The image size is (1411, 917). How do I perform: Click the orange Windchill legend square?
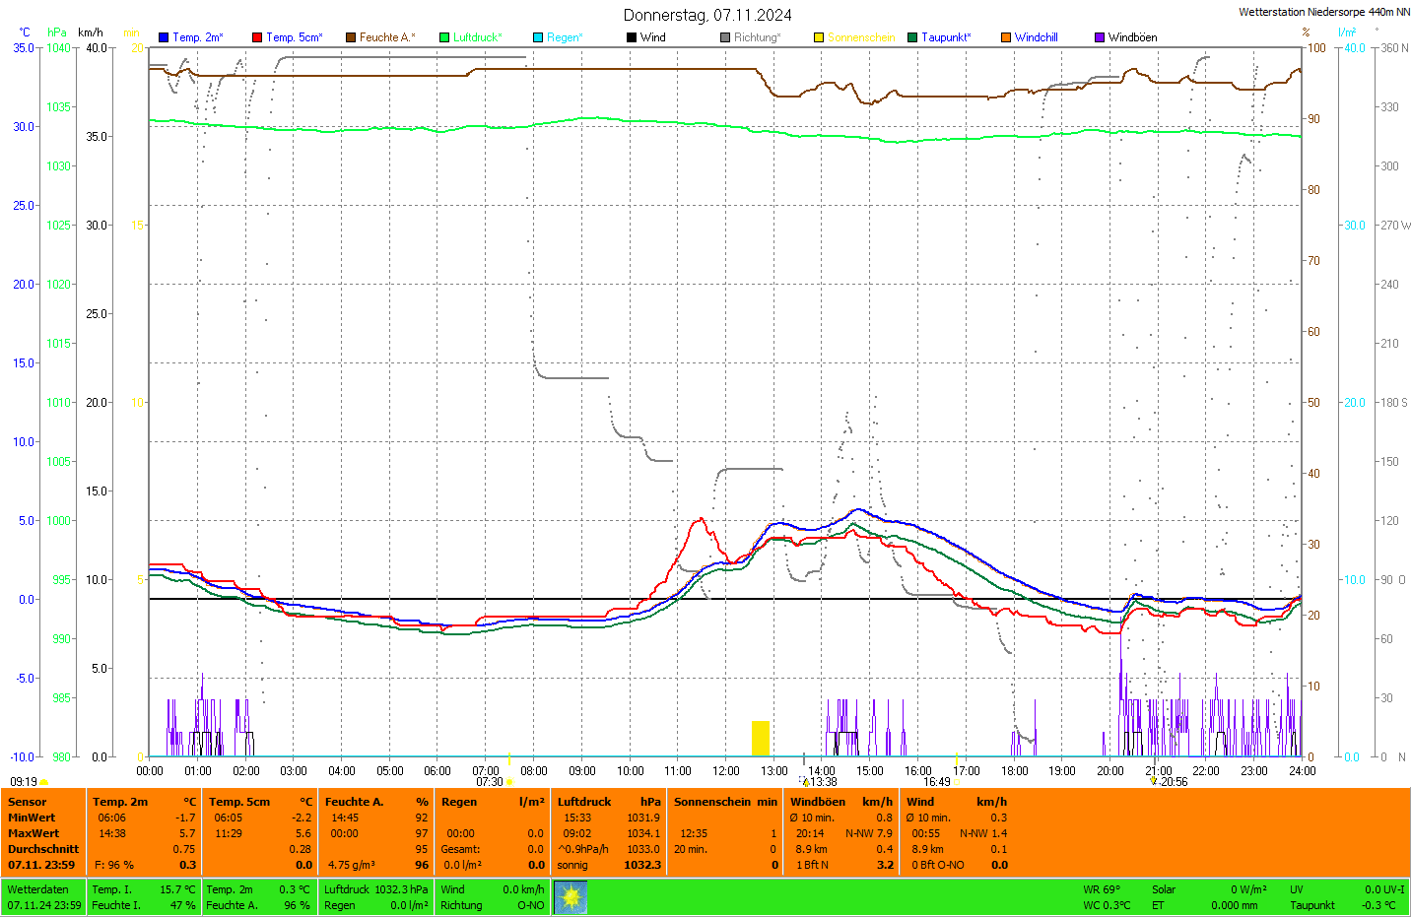[1006, 37]
